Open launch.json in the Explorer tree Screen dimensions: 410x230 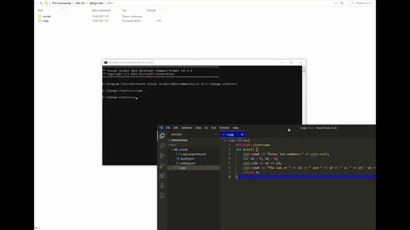tap(187, 158)
